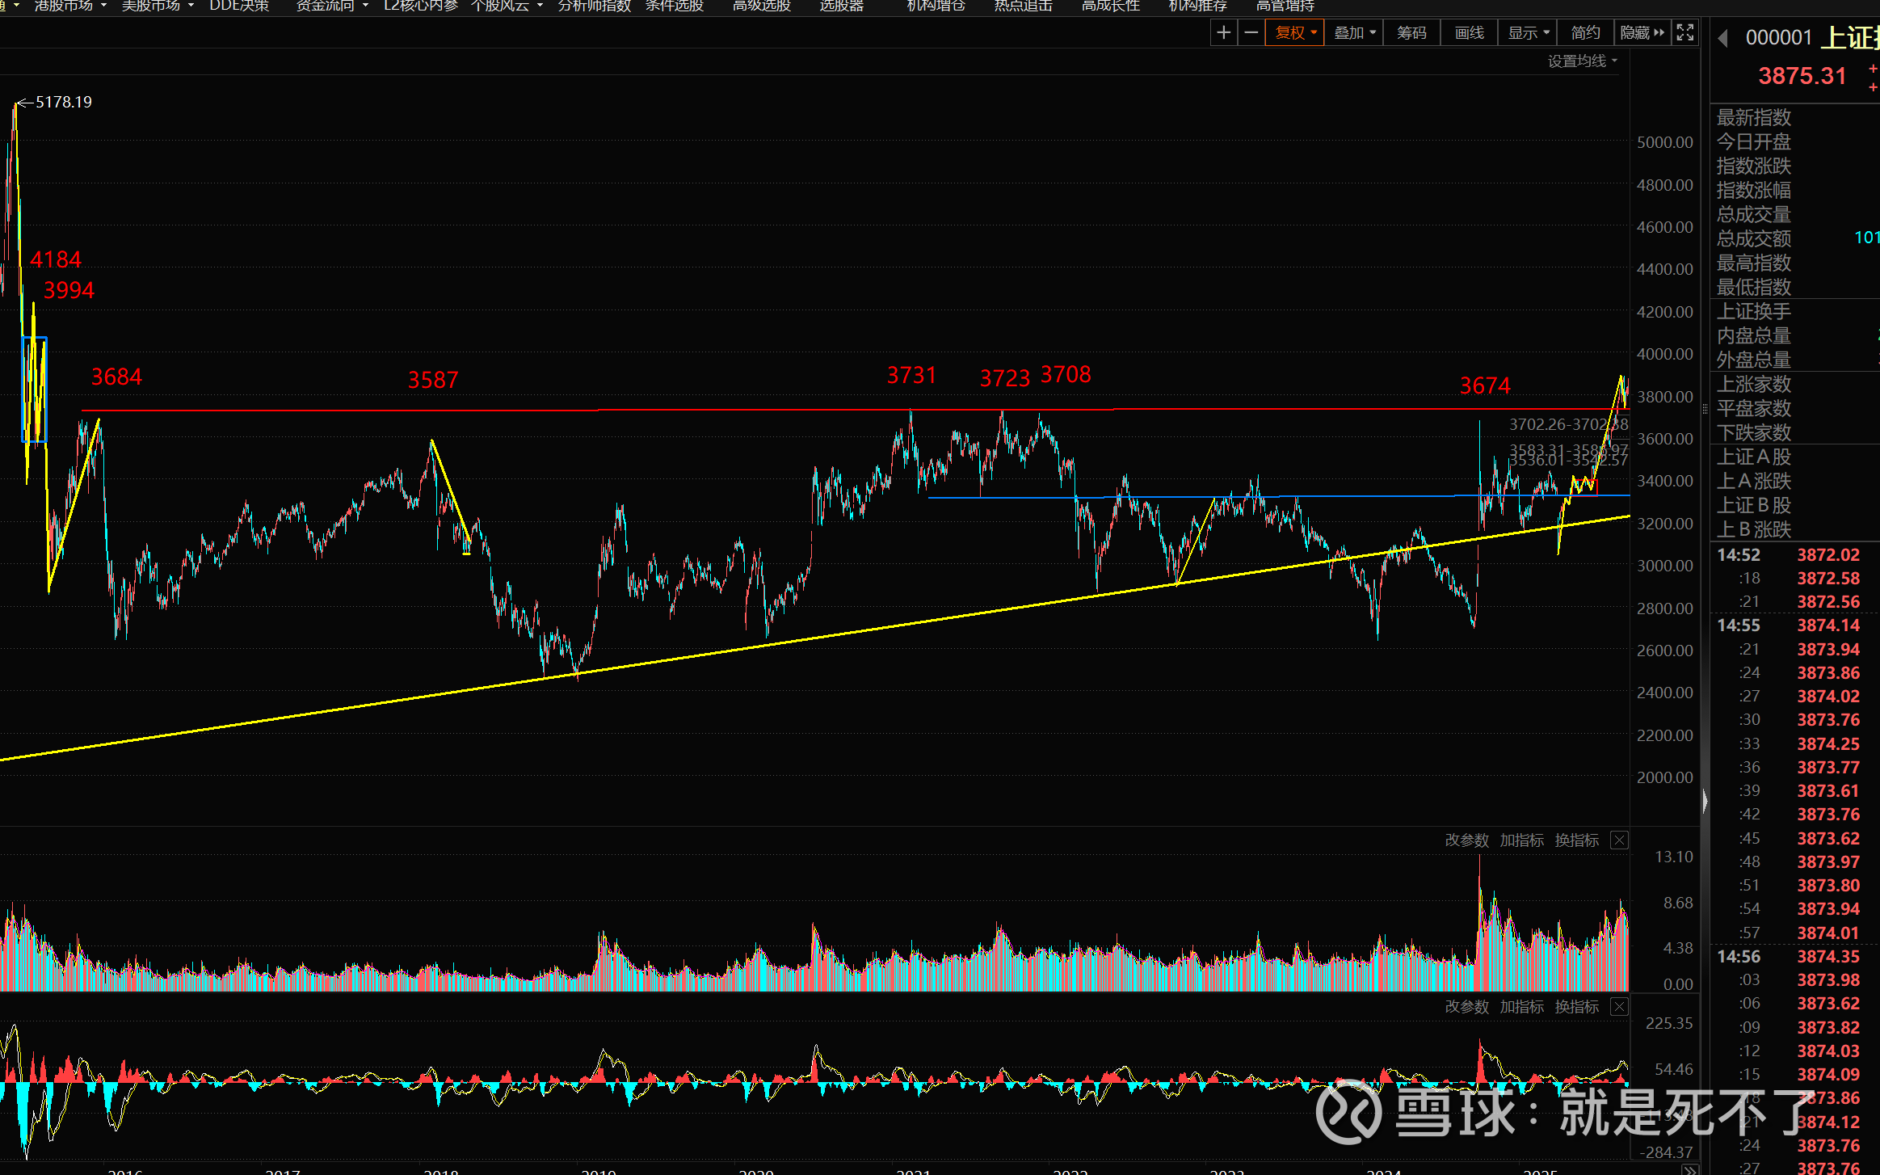Open 设置均线 moving average dropdown
Viewport: 1880px width, 1175px height.
click(x=1582, y=61)
